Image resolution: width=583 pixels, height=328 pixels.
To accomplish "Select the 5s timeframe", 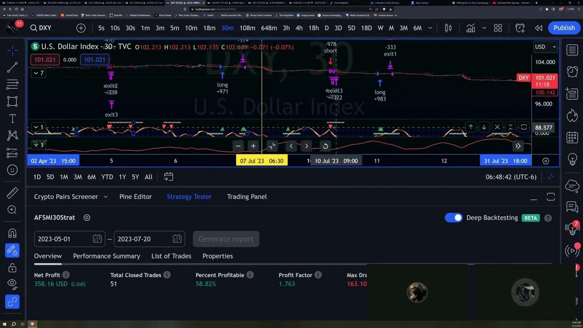I will [101, 28].
